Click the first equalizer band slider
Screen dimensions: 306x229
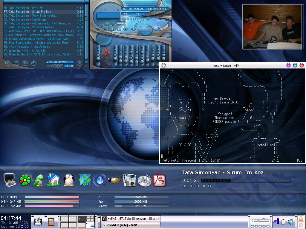click(115, 55)
